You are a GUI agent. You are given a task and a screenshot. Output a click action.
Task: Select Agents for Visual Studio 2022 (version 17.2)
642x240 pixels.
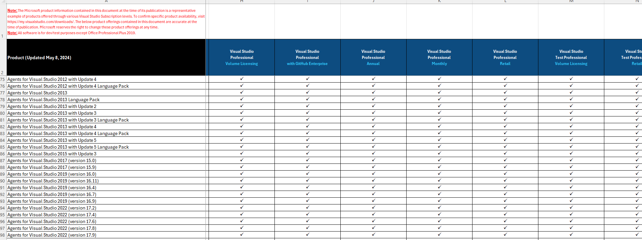pos(106,208)
